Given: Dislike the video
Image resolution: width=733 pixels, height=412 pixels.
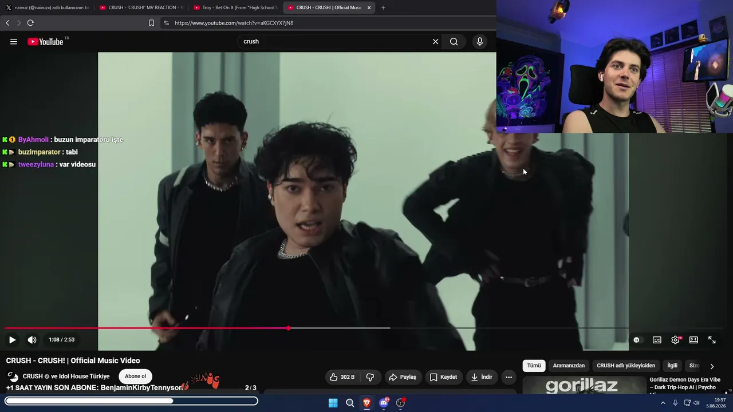Looking at the screenshot, I should (370, 377).
